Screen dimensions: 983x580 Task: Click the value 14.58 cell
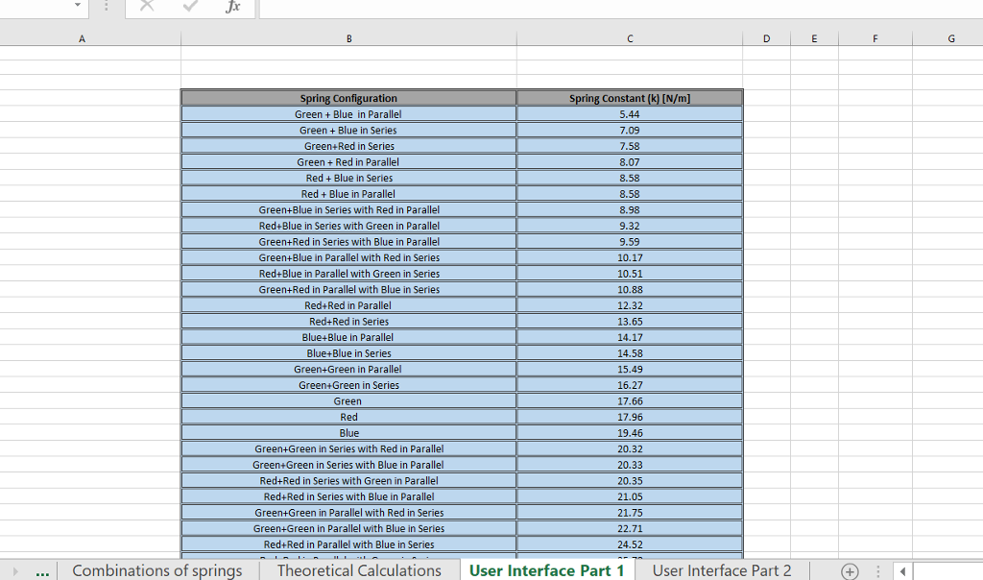630,353
